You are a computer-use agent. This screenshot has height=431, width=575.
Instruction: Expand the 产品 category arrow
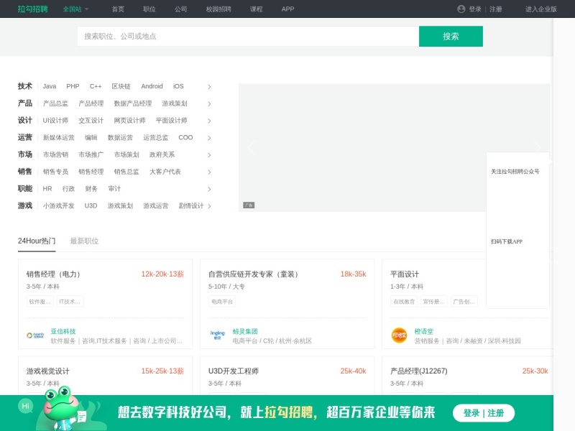coord(209,104)
